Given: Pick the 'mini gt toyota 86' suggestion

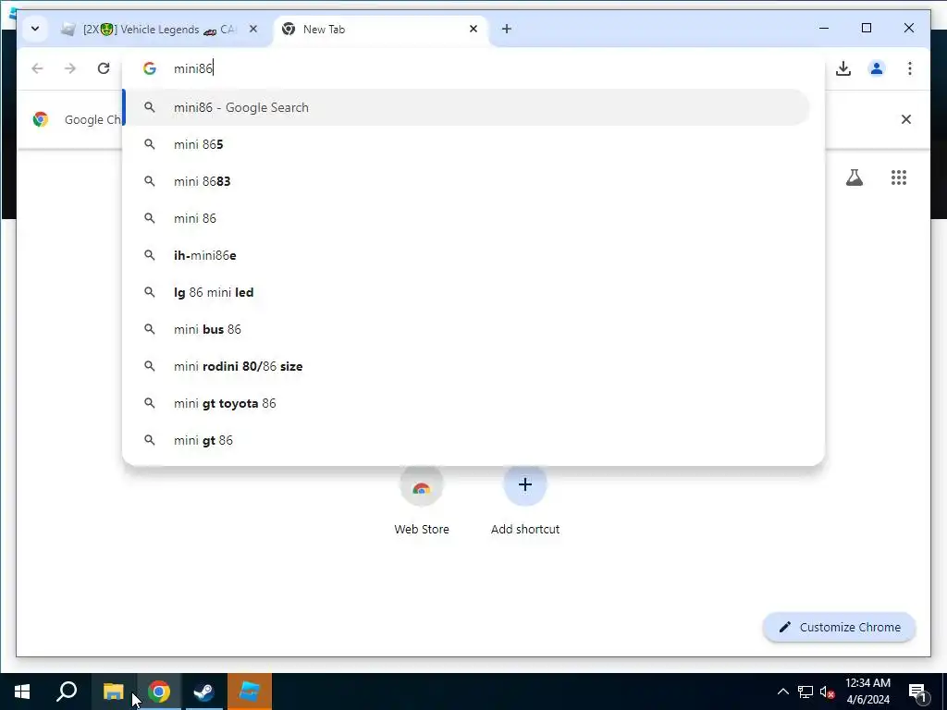Looking at the screenshot, I should [466, 403].
